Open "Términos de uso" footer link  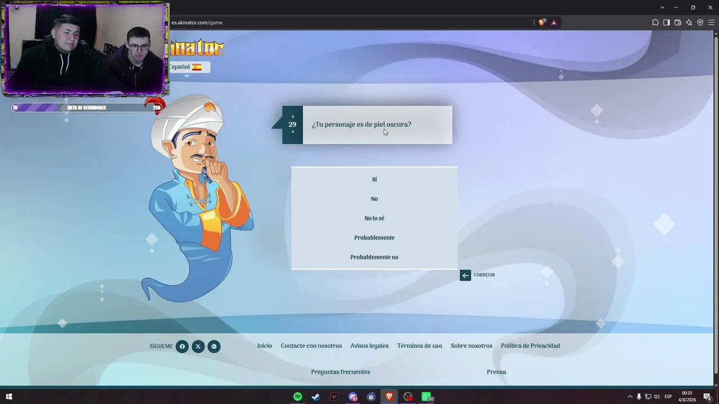420,346
